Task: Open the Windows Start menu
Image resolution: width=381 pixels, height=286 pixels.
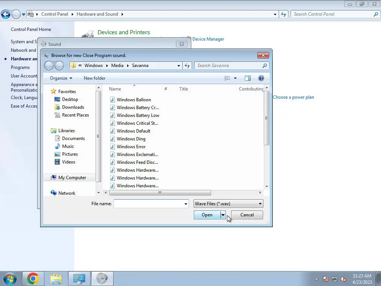Action: click(10, 279)
